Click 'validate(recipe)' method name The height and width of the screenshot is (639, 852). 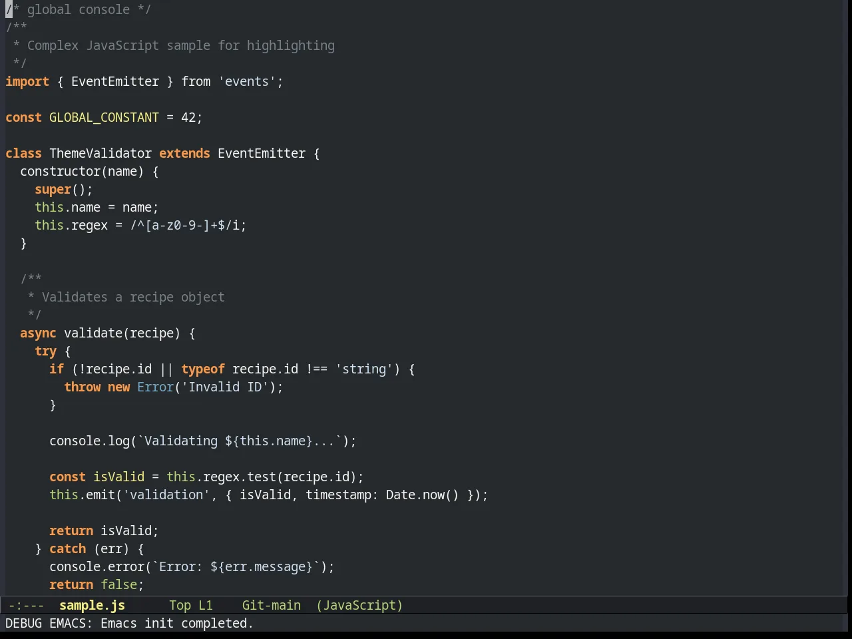(122, 333)
